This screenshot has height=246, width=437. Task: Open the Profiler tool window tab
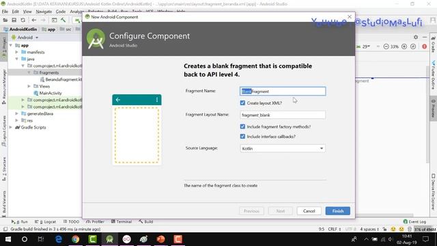[x=96, y=221]
